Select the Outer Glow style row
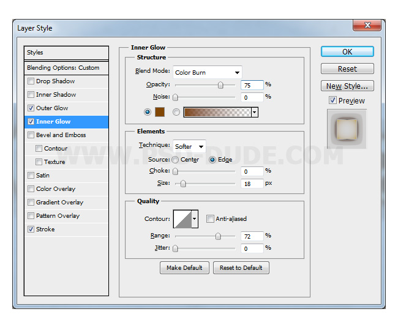This screenshot has height=328, width=398. tap(66, 108)
